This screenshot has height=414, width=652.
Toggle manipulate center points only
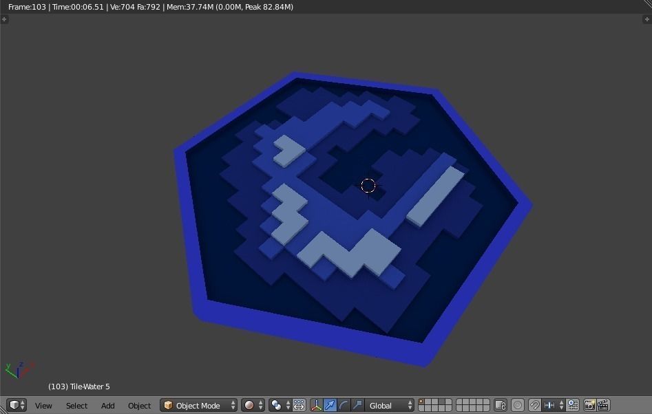pos(299,405)
